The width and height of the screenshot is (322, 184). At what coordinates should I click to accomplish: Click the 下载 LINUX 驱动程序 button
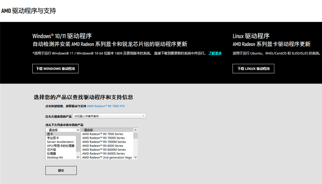(253, 69)
